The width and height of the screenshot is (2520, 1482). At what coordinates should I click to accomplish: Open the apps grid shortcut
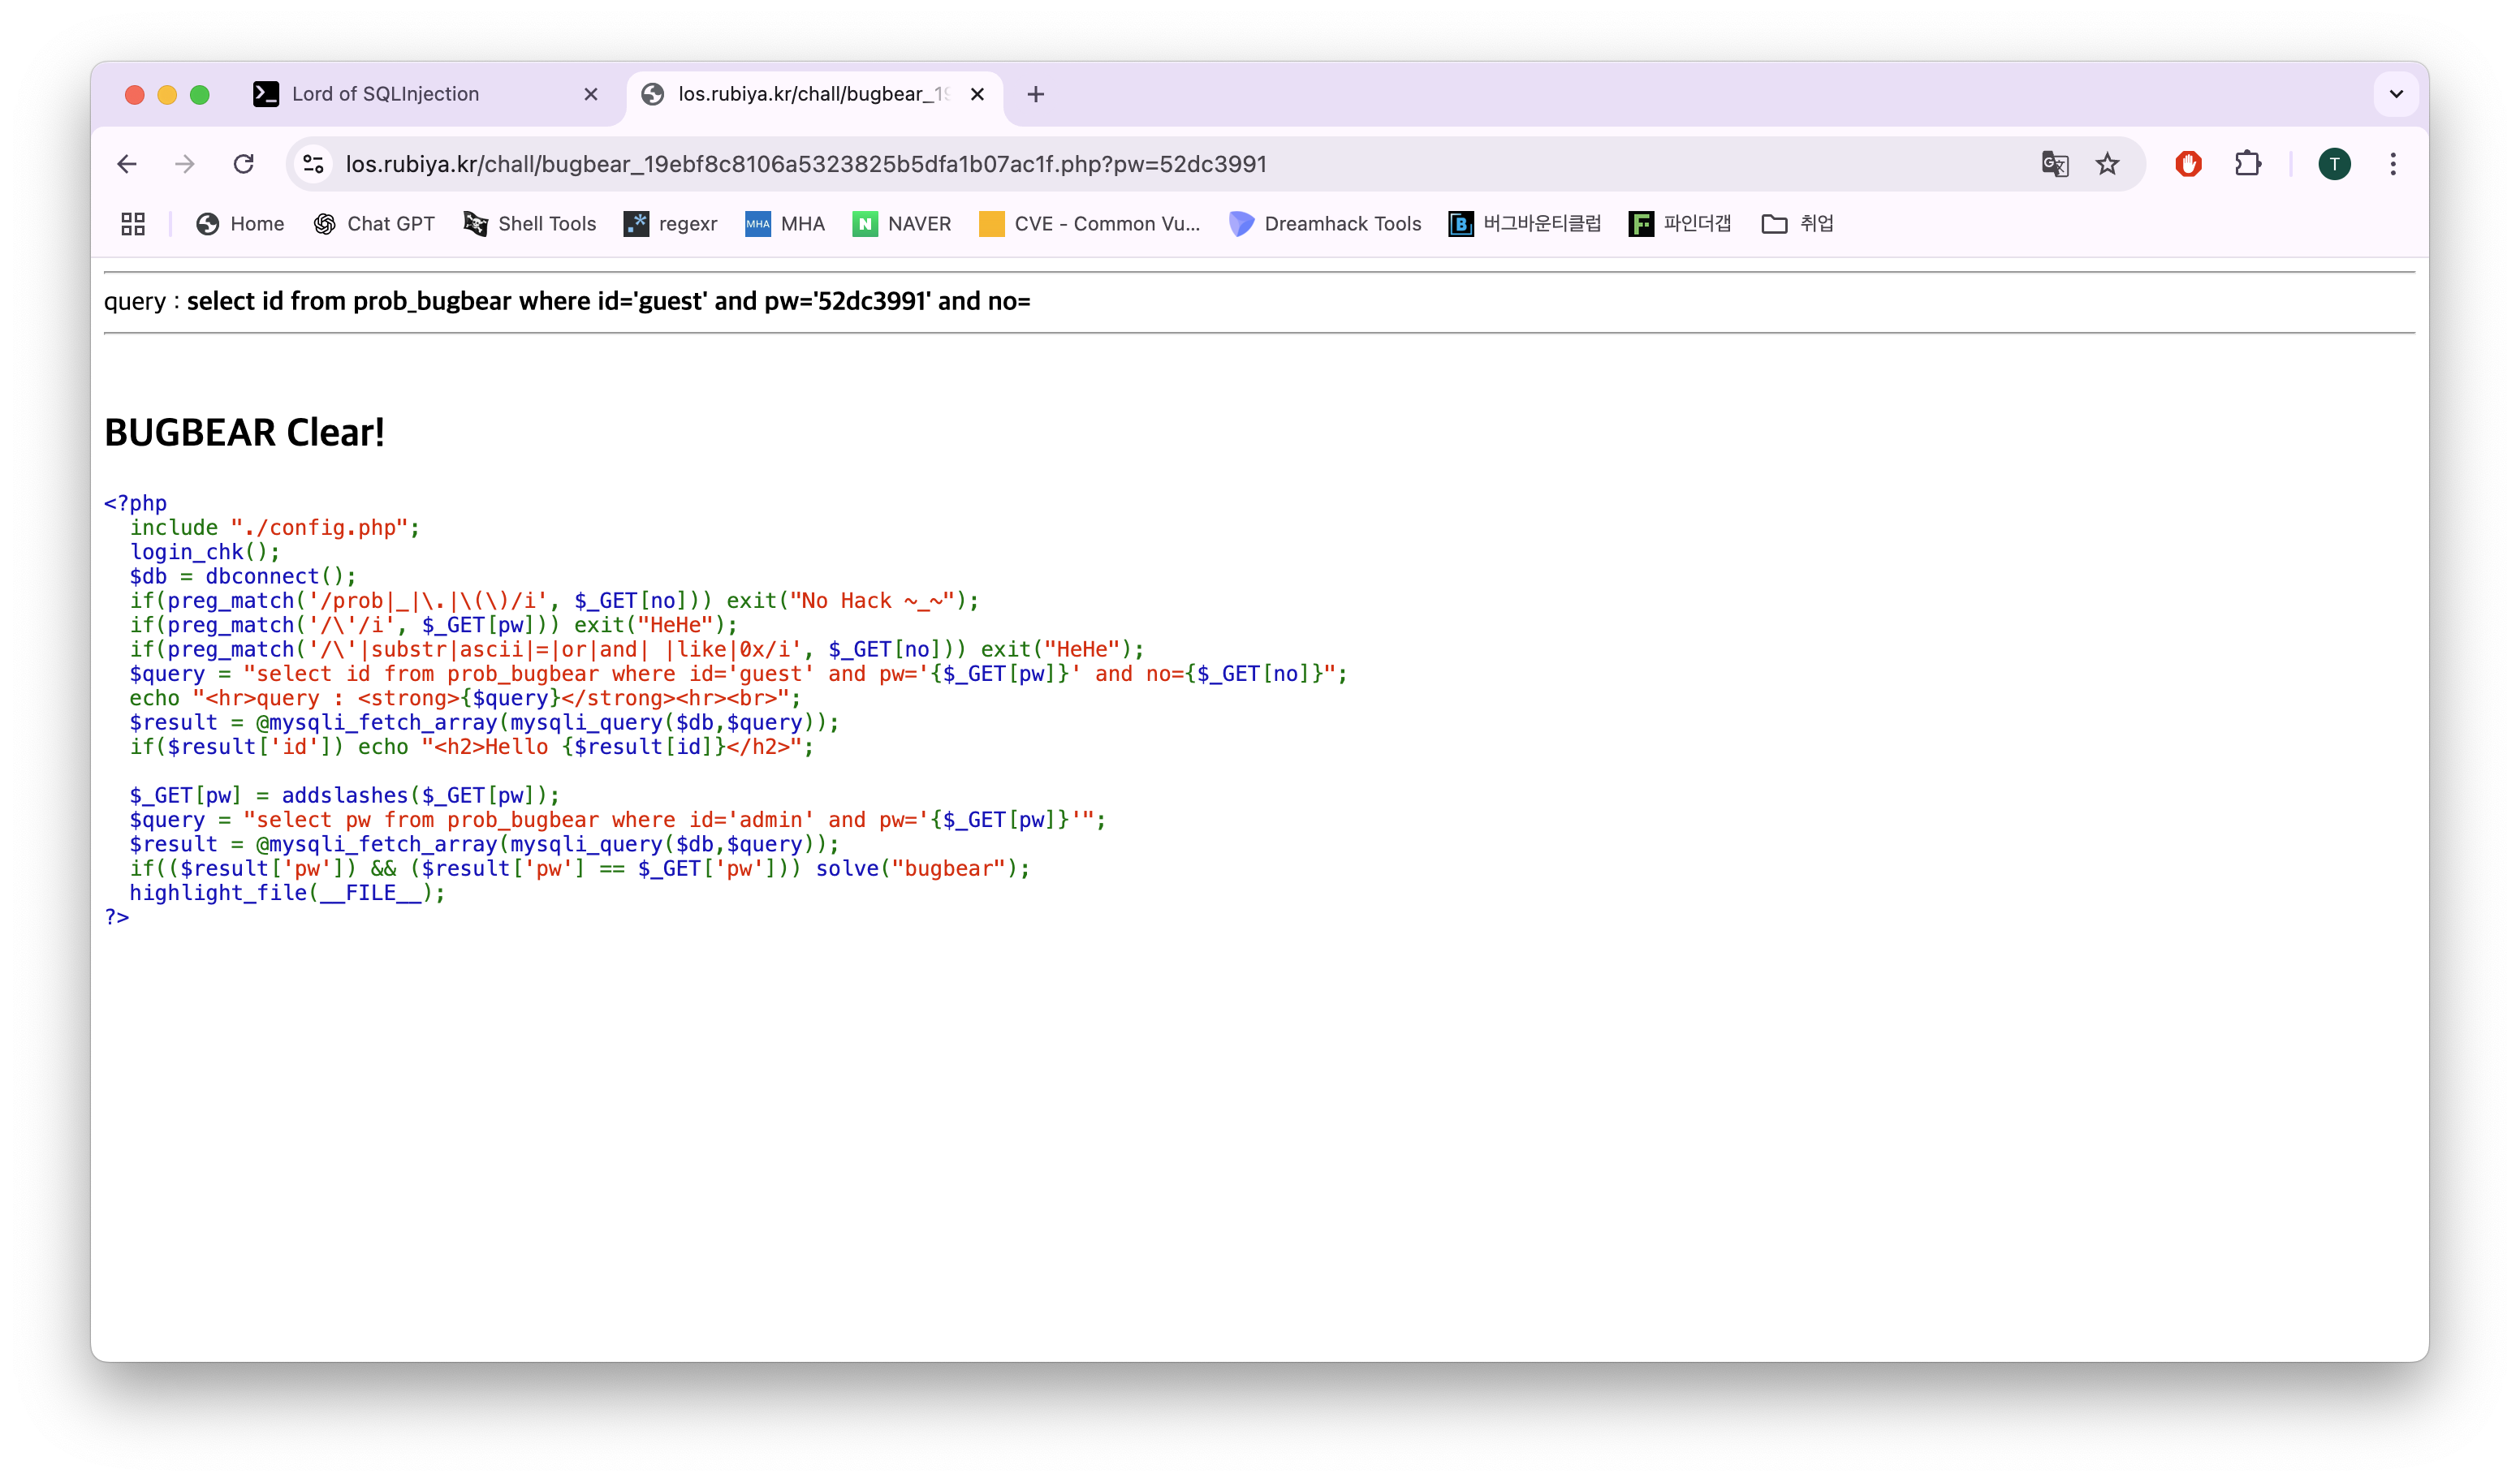click(133, 224)
